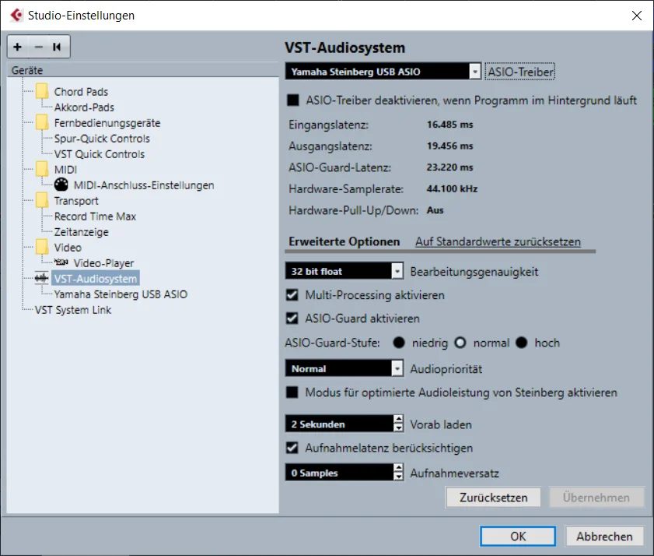Open the Bearbeitungsgenauigkeit 32 bit float dropdown

344,272
